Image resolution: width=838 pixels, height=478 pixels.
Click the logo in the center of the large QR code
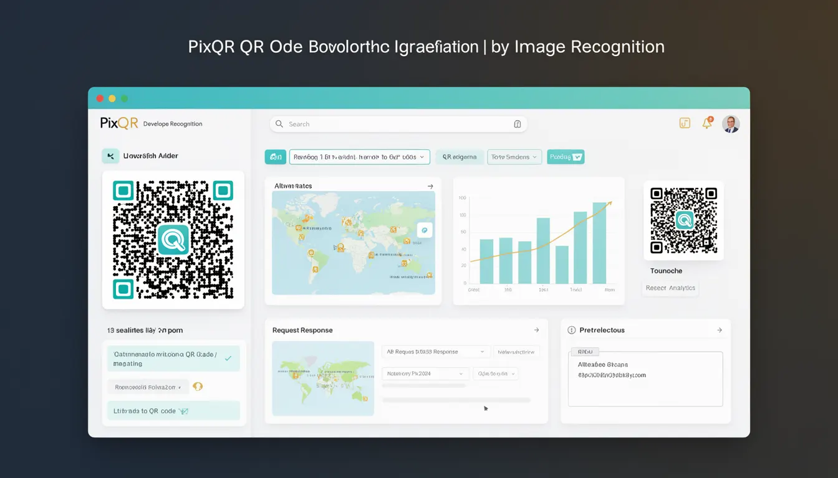click(173, 240)
